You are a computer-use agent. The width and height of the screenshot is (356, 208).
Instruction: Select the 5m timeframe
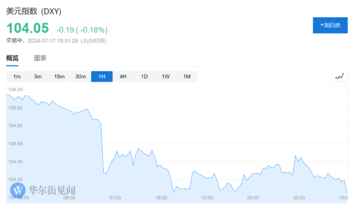38,77
